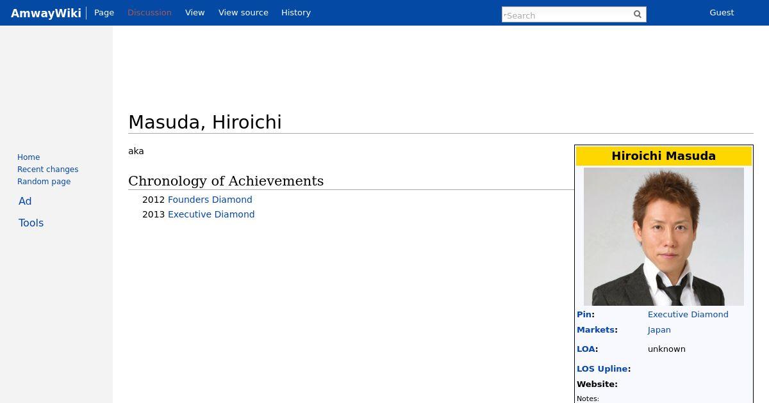Switch to the Page tab
769x403 pixels.
click(x=104, y=13)
